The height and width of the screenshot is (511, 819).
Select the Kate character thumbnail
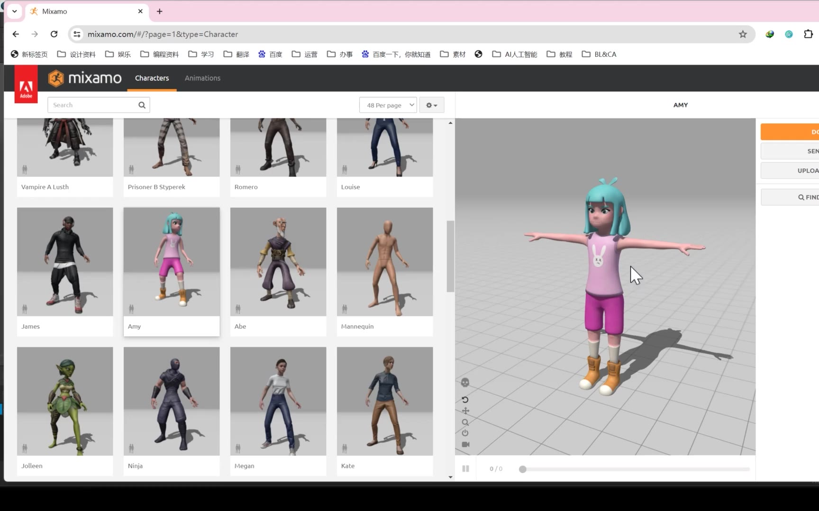click(385, 401)
